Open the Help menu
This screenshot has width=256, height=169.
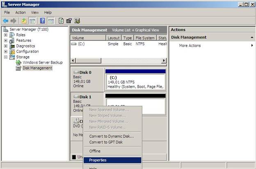48,12
